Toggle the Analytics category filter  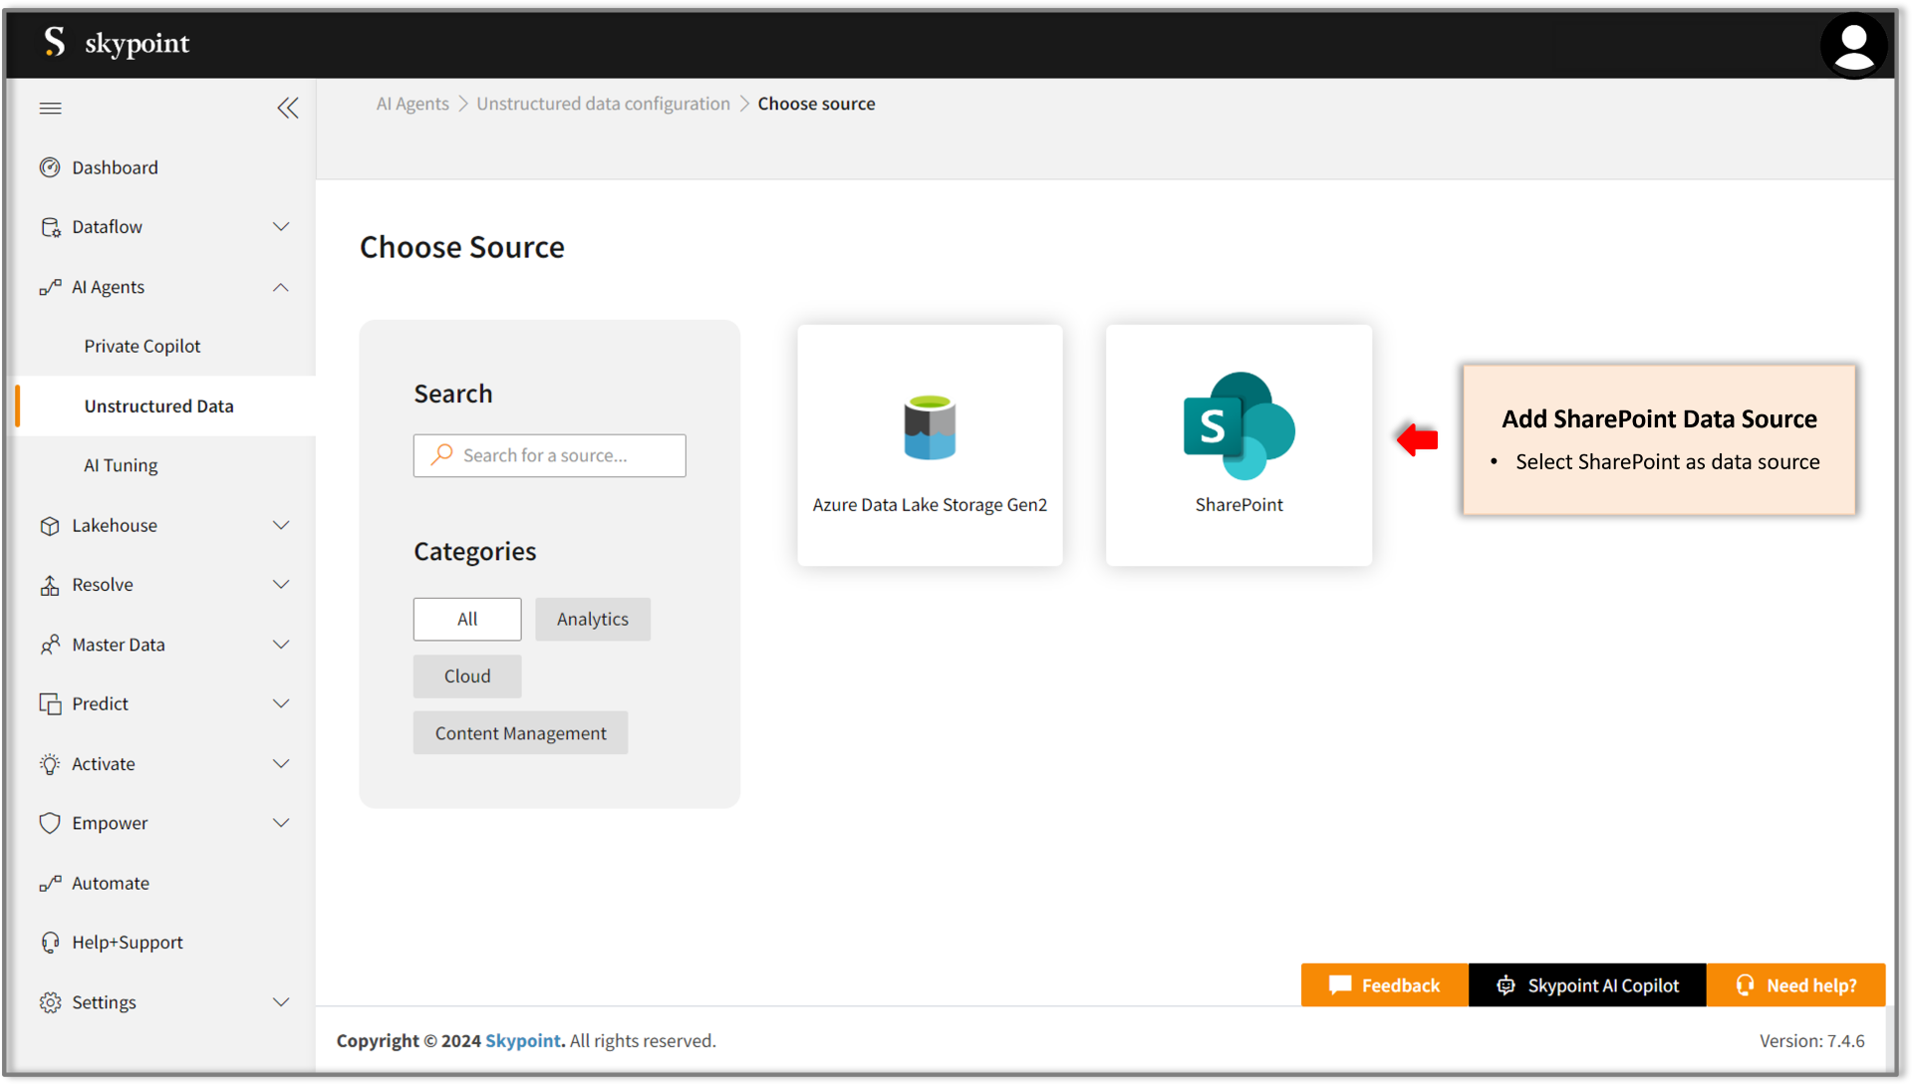point(592,619)
